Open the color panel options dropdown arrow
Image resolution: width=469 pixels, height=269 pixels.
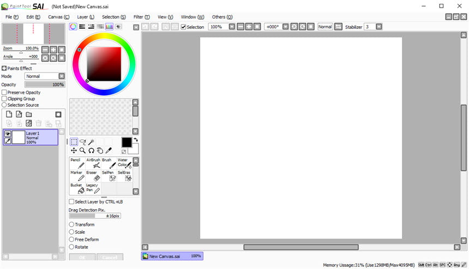tap(136, 27)
